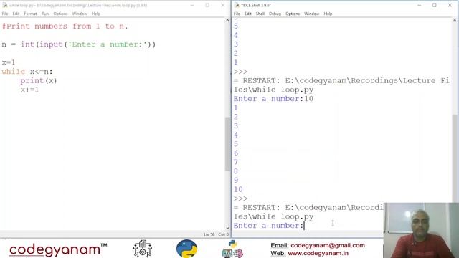The width and height of the screenshot is (459, 258).
Task: Click editor scrollbar up arrow
Action: click(x=227, y=20)
